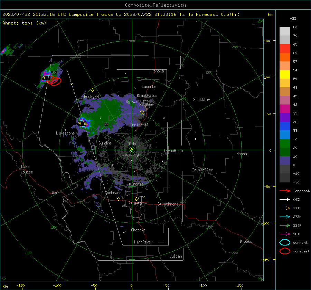
Task: Click the Vulcan label
Action: 176,256
